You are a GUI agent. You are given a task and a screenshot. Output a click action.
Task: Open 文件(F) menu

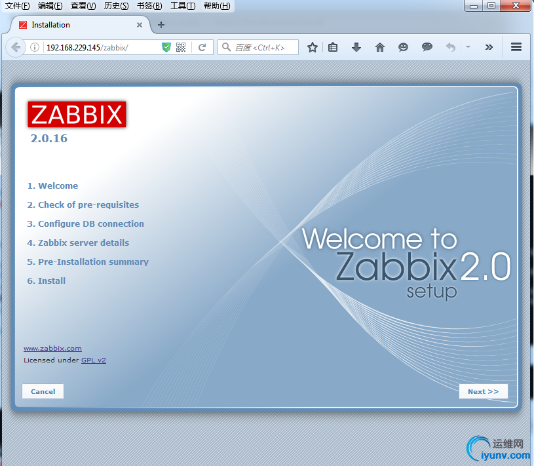pos(18,6)
